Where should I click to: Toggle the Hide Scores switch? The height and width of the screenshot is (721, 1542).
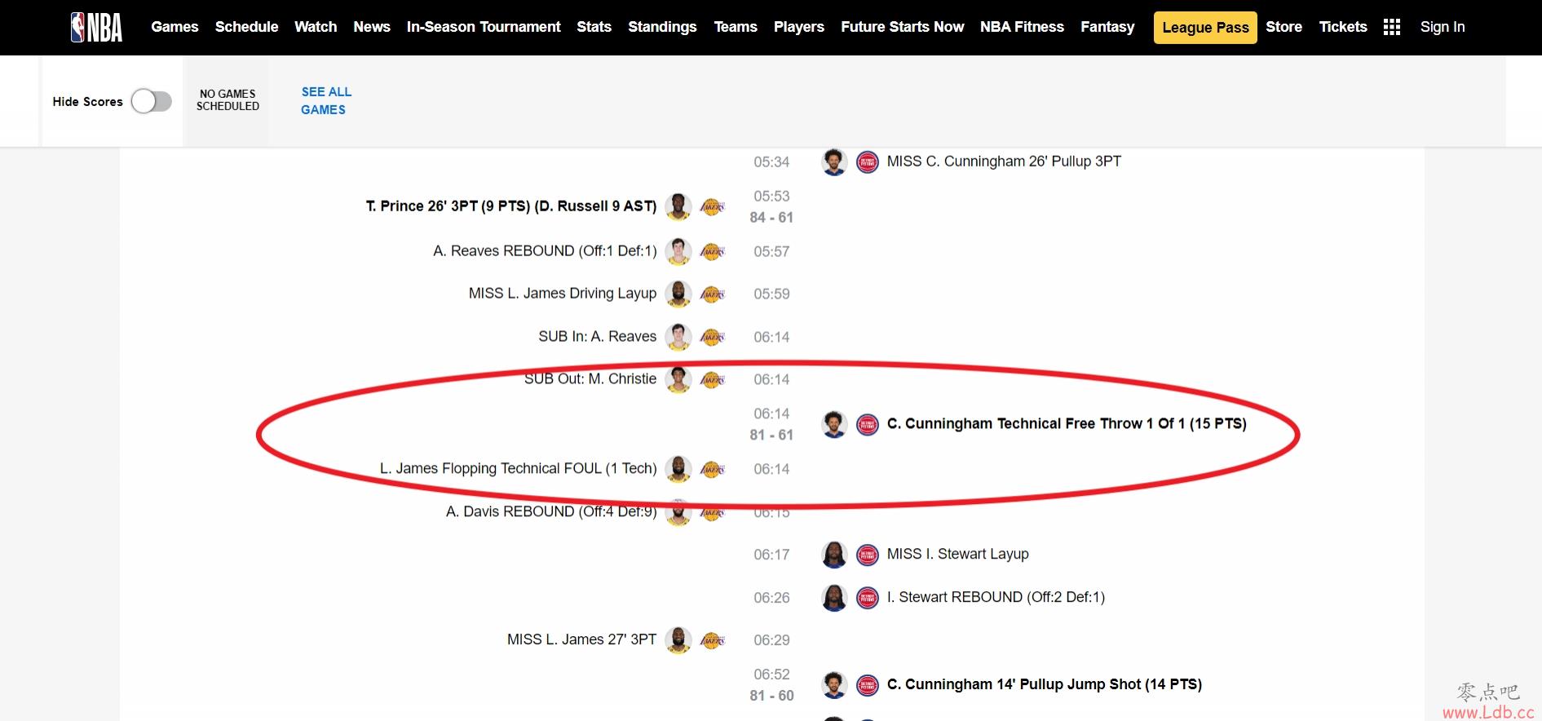click(x=152, y=101)
